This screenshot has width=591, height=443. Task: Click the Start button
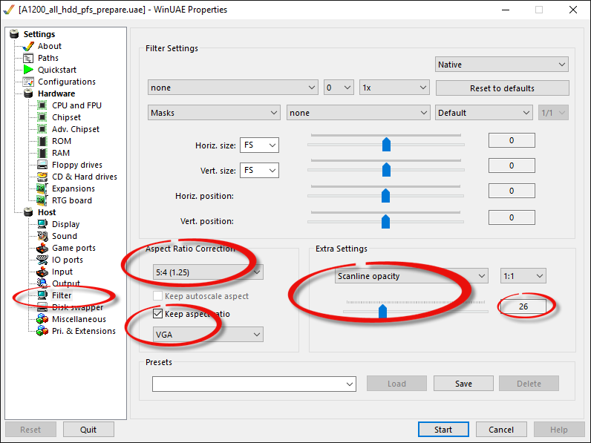tap(443, 430)
